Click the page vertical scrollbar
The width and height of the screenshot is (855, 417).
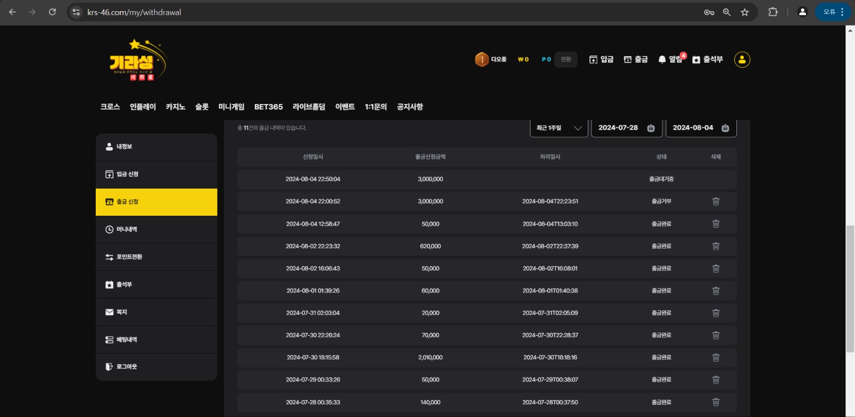[850, 289]
